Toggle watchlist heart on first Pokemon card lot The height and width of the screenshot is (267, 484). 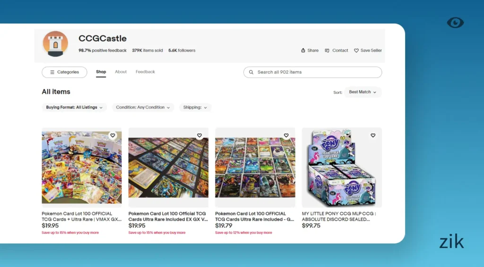click(112, 135)
